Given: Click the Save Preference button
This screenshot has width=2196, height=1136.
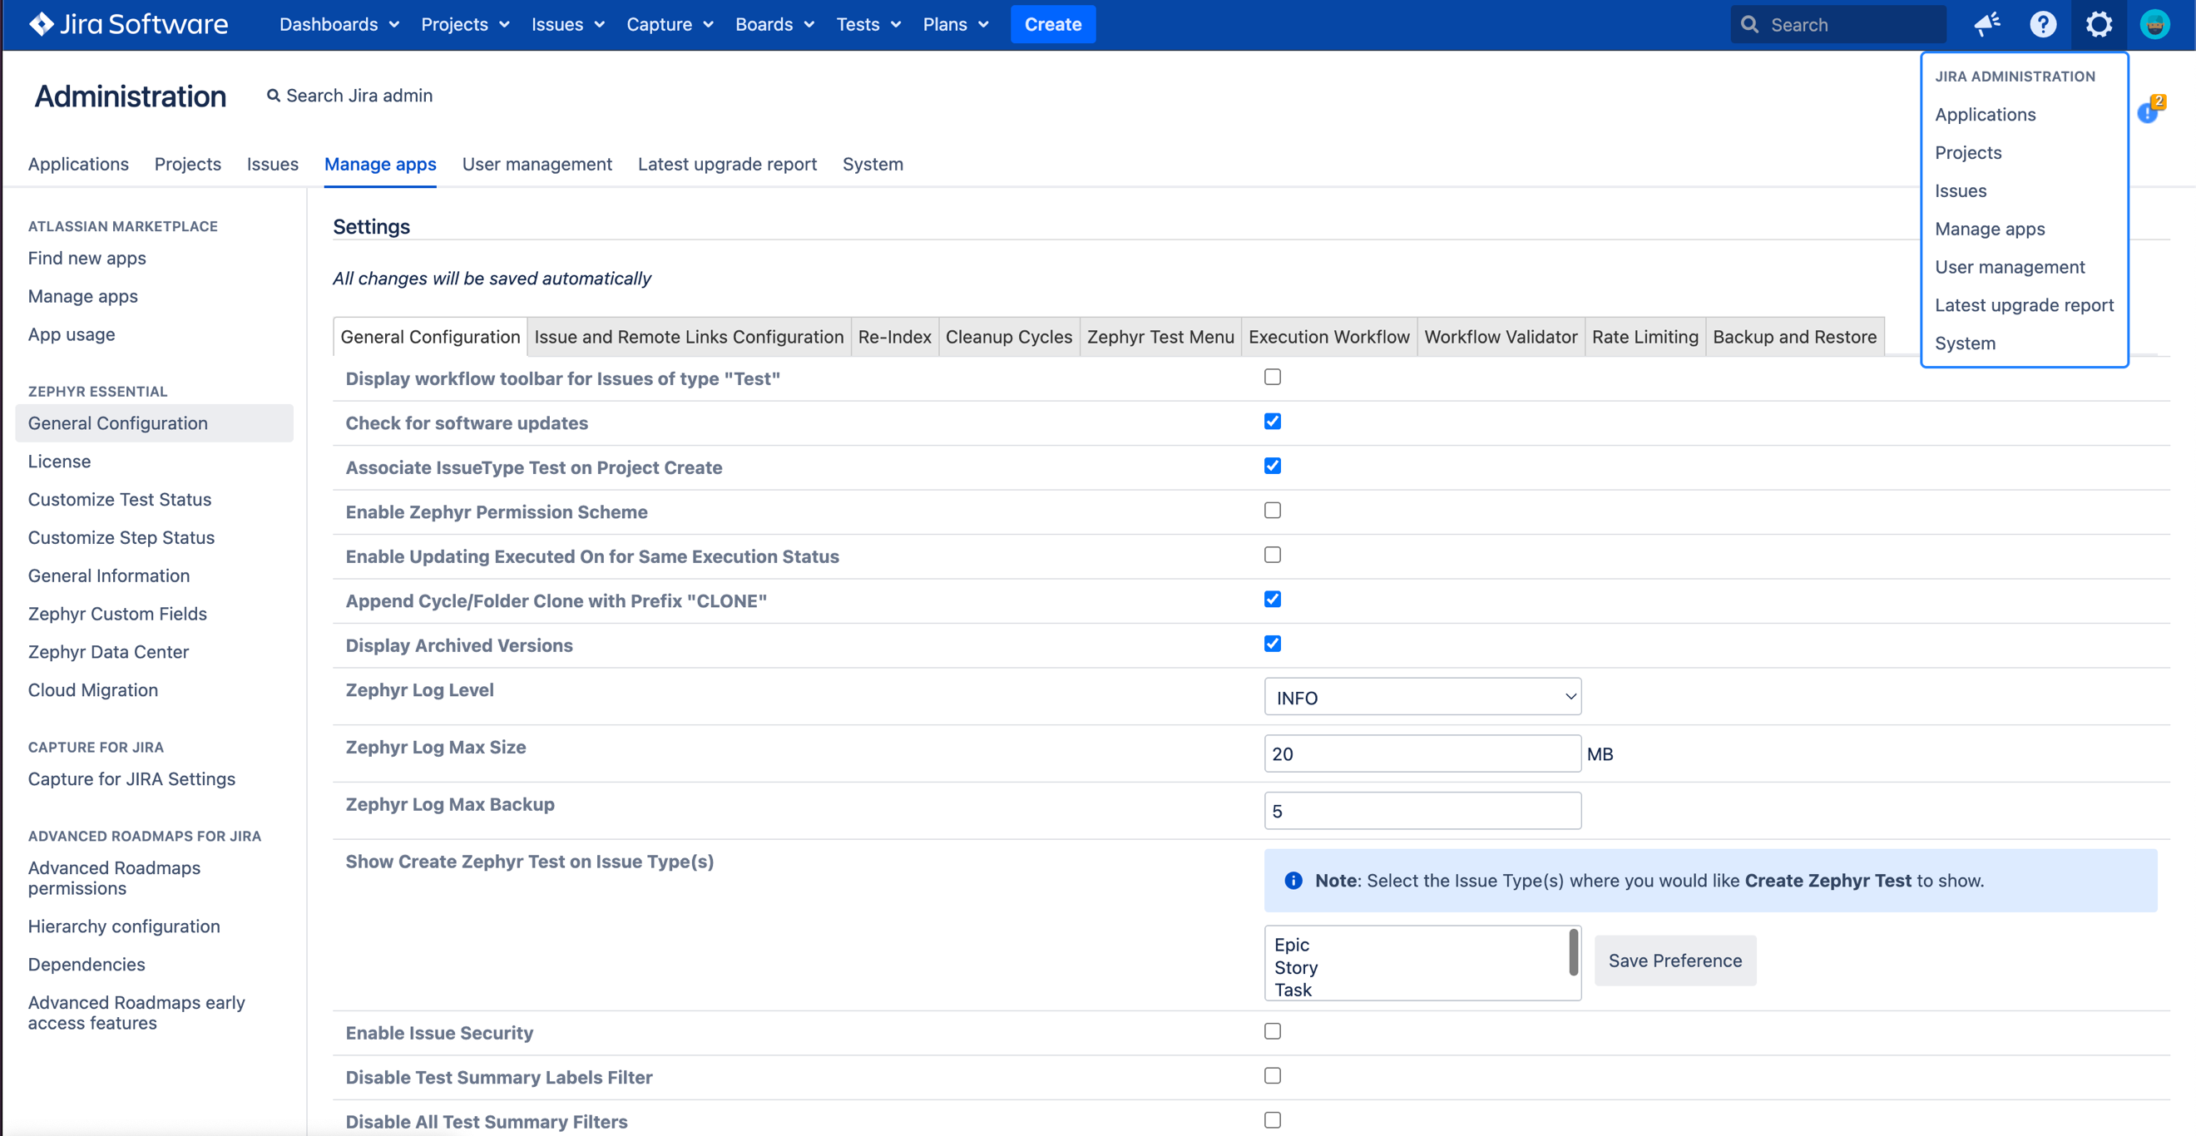Looking at the screenshot, I should (1674, 961).
